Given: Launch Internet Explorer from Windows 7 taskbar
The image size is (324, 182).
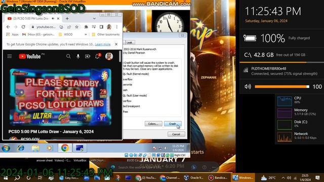Looking at the screenshot, I should pos(21,148).
